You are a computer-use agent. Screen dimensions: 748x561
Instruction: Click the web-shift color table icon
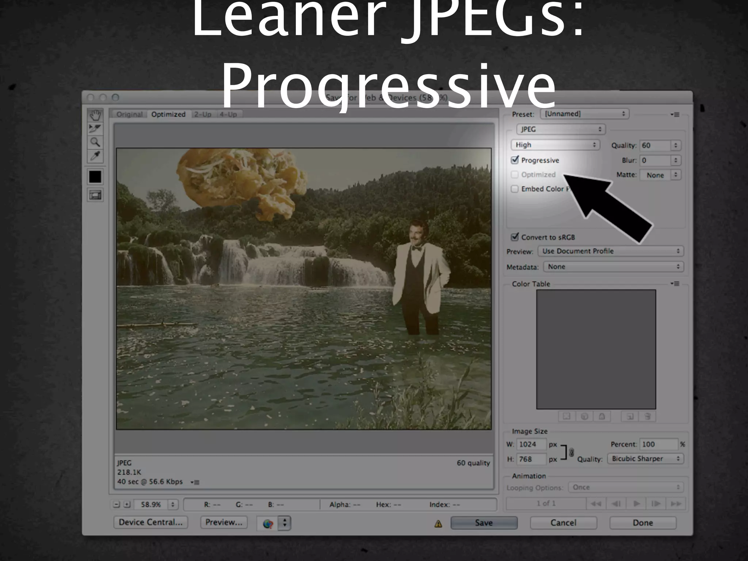[584, 416]
